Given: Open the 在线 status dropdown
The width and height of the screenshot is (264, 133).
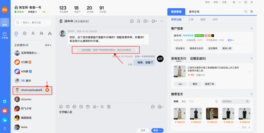Looking at the screenshot, I should pyautogui.click(x=19, y=12).
